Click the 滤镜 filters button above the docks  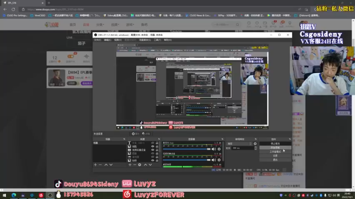pyautogui.click(x=146, y=134)
